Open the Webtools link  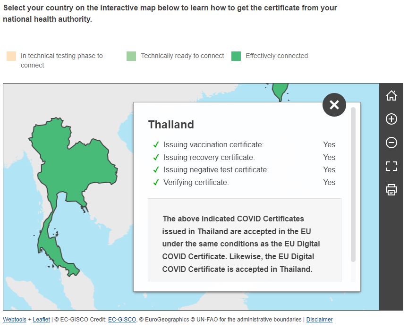tap(15, 320)
